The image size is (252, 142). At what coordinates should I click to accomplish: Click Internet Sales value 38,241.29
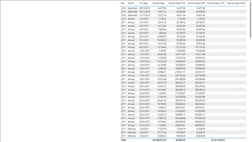coord(162,82)
